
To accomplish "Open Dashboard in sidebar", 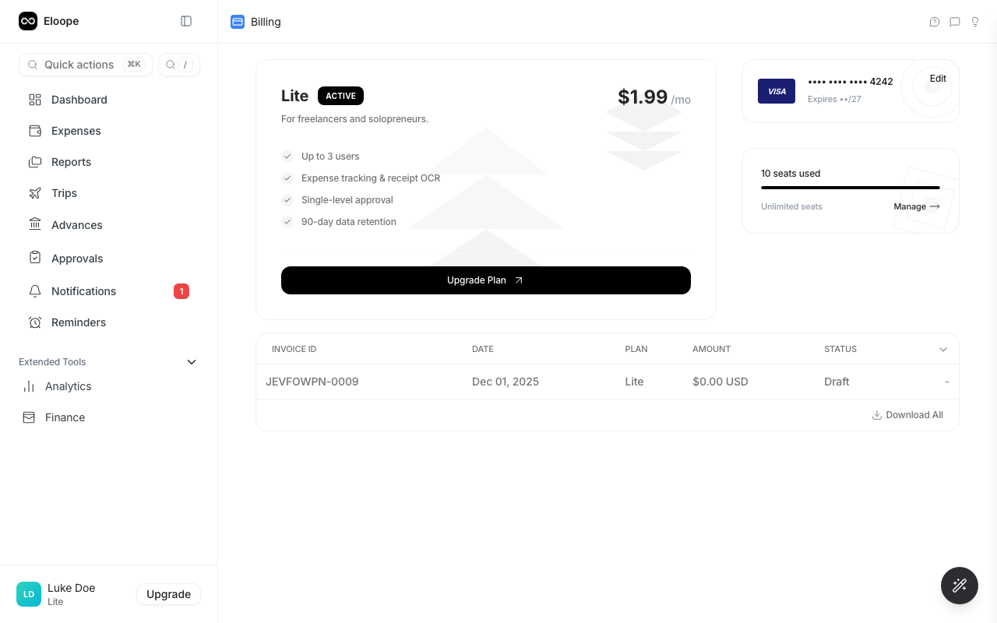I will (109, 100).
